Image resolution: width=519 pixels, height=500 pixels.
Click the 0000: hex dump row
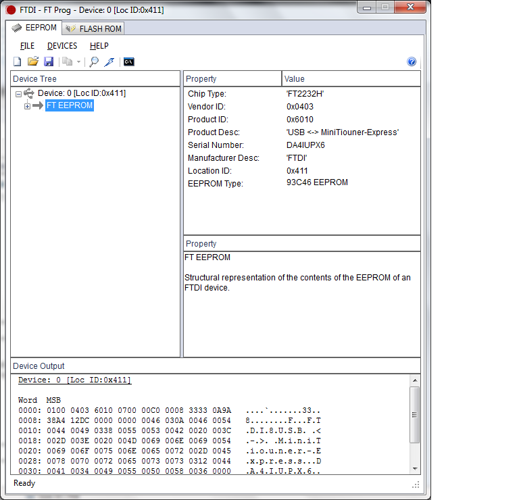click(169, 410)
